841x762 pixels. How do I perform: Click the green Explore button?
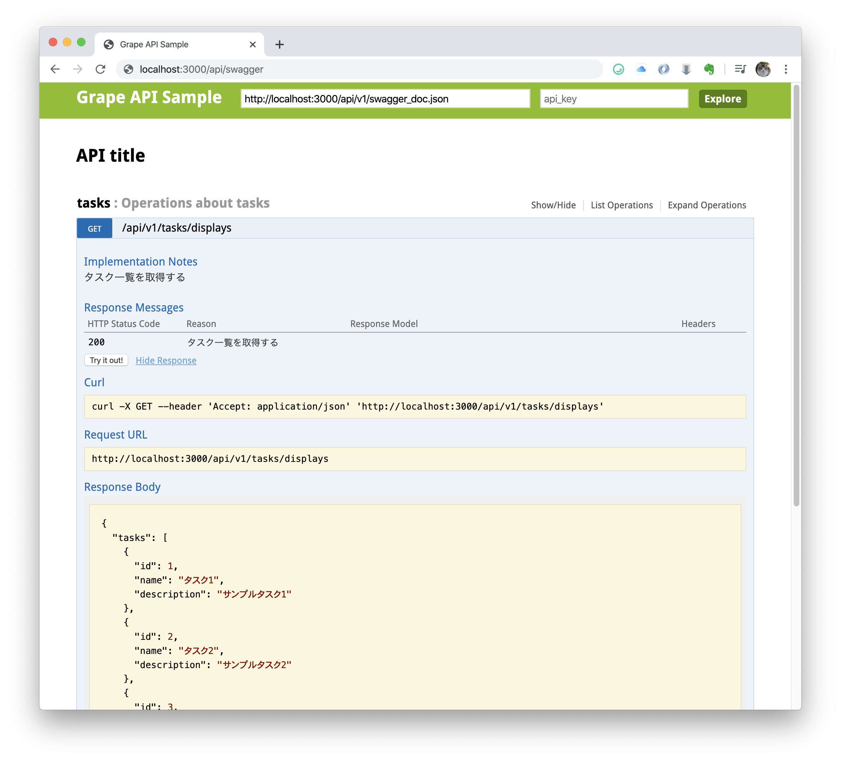point(722,99)
